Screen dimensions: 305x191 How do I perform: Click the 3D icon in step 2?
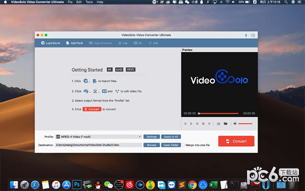[x=104, y=91]
